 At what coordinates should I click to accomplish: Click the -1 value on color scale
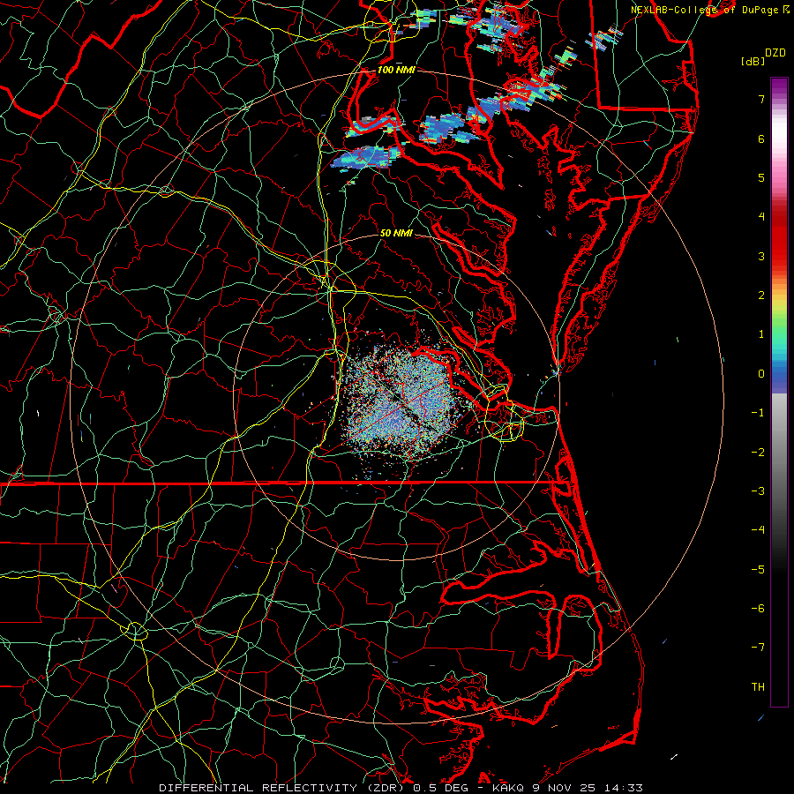click(x=758, y=413)
